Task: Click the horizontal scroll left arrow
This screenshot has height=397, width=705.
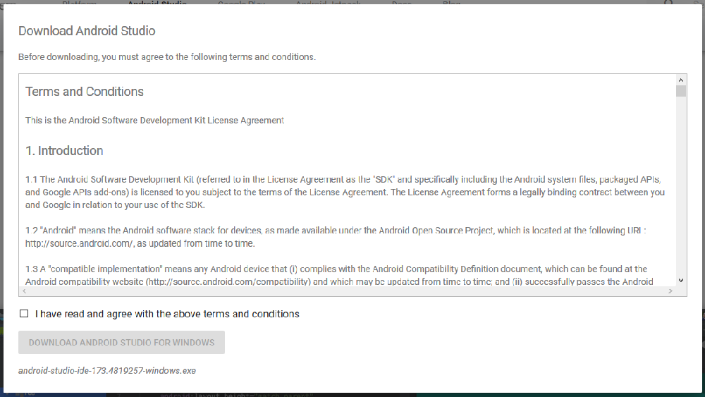Action: coord(25,291)
